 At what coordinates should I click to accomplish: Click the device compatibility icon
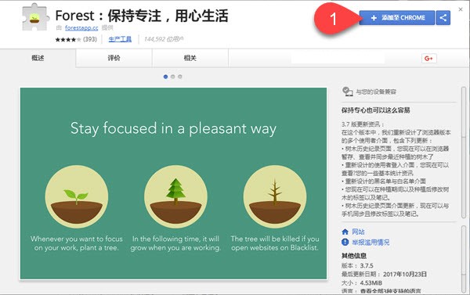click(x=347, y=92)
